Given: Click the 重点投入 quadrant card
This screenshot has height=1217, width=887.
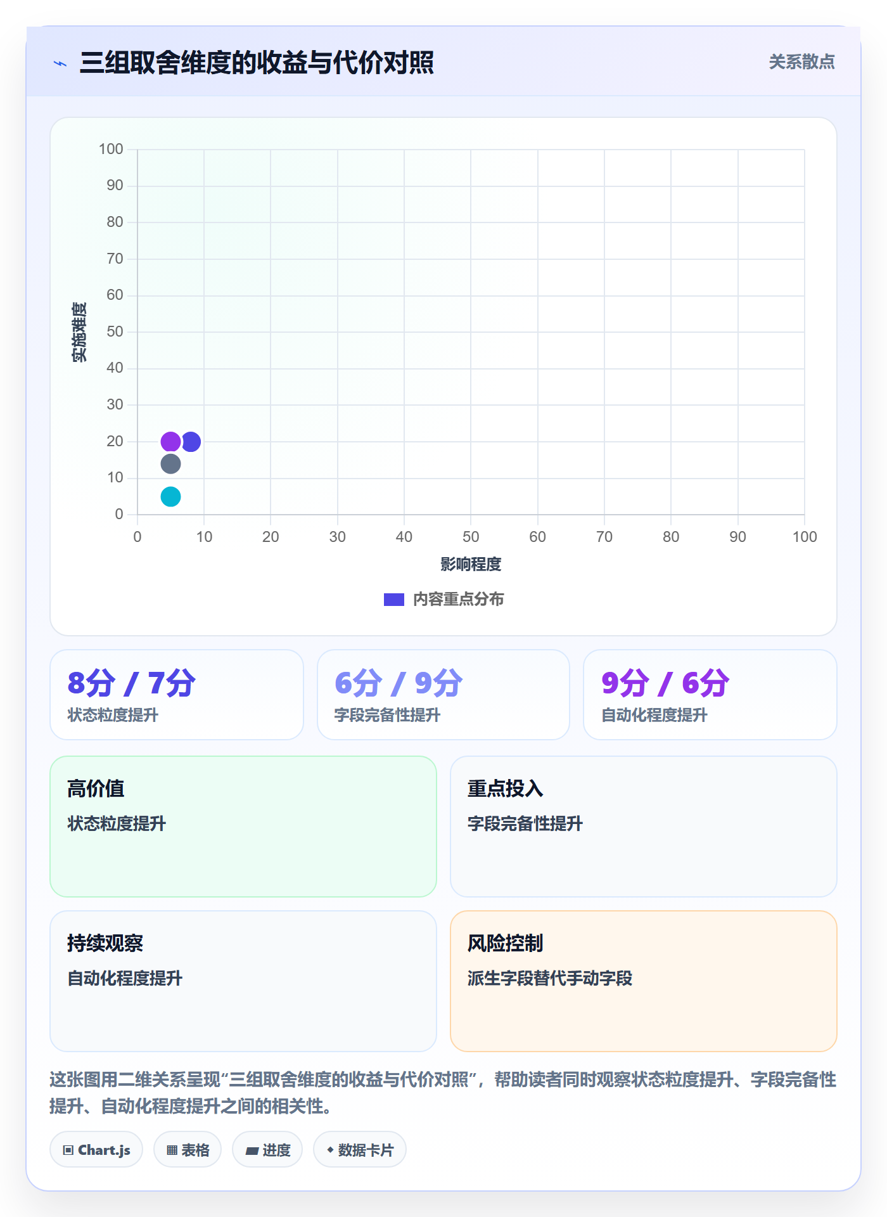Looking at the screenshot, I should (x=644, y=827).
